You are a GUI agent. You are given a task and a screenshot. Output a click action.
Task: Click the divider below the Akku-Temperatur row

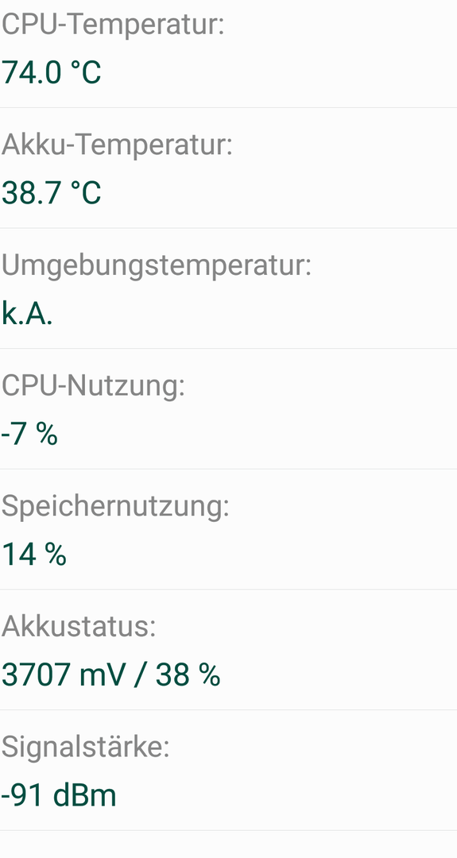[228, 228]
